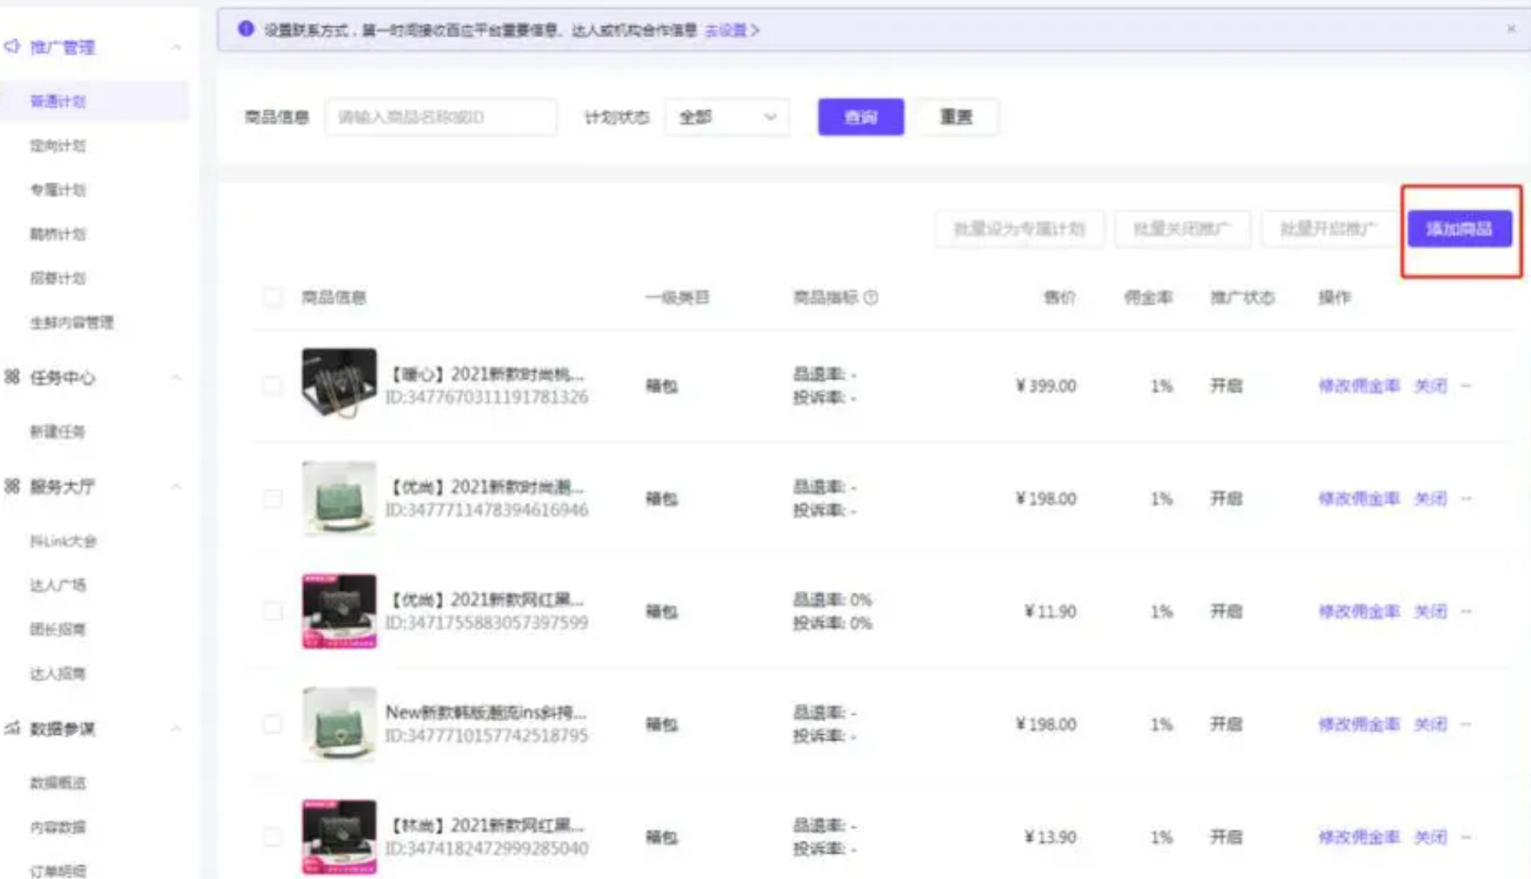This screenshot has width=1531, height=879.
Task: Click product ID 3474182472999285040 text
Action: click(486, 849)
